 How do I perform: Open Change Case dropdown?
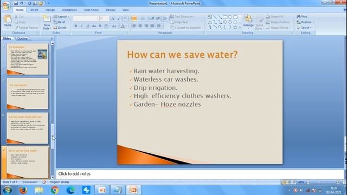click(114, 26)
